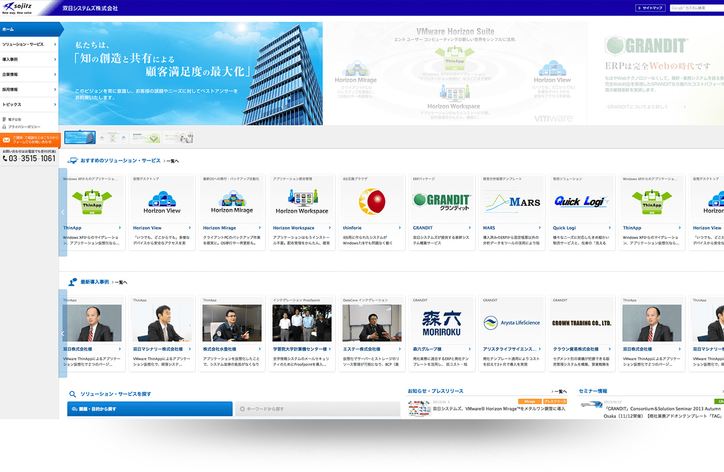Viewport: 724px width, 472px height.
Task: Click the エステー株式会社様 case photo
Action: coord(372,323)
